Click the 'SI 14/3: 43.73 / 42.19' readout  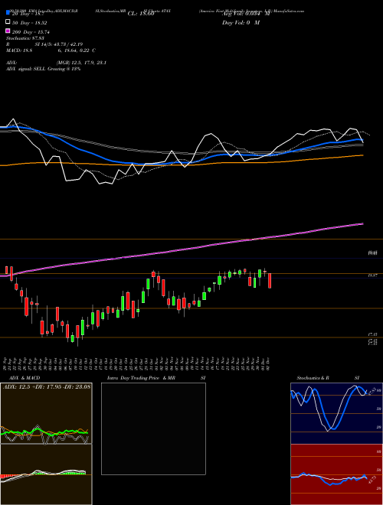click(59, 44)
